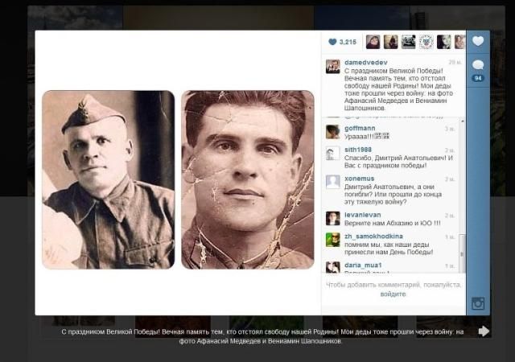The image size is (515, 362).
Task: Open the sith1988 username link
Action: click(x=357, y=150)
